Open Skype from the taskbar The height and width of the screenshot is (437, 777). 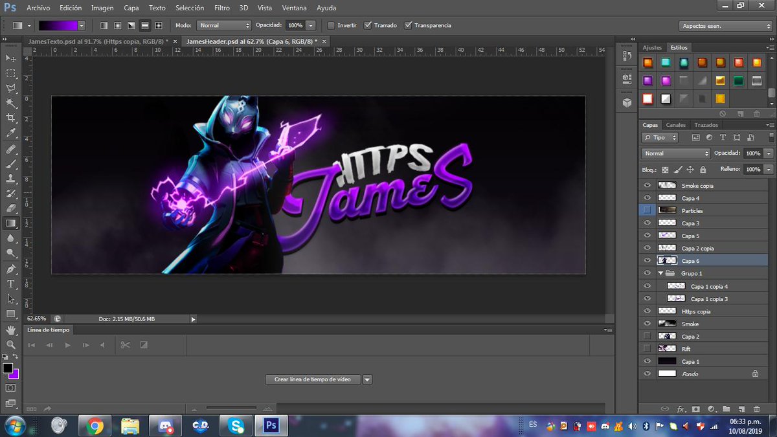pyautogui.click(x=234, y=426)
